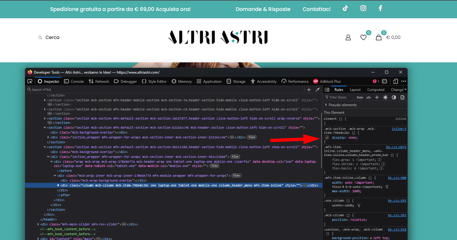The image size is (457, 240).
Task: Switch to the Console tab
Action: click(x=74, y=81)
